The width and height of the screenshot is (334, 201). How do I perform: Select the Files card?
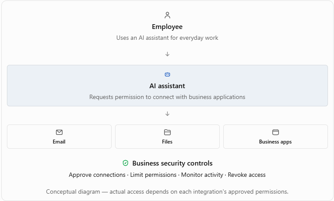tap(167, 137)
